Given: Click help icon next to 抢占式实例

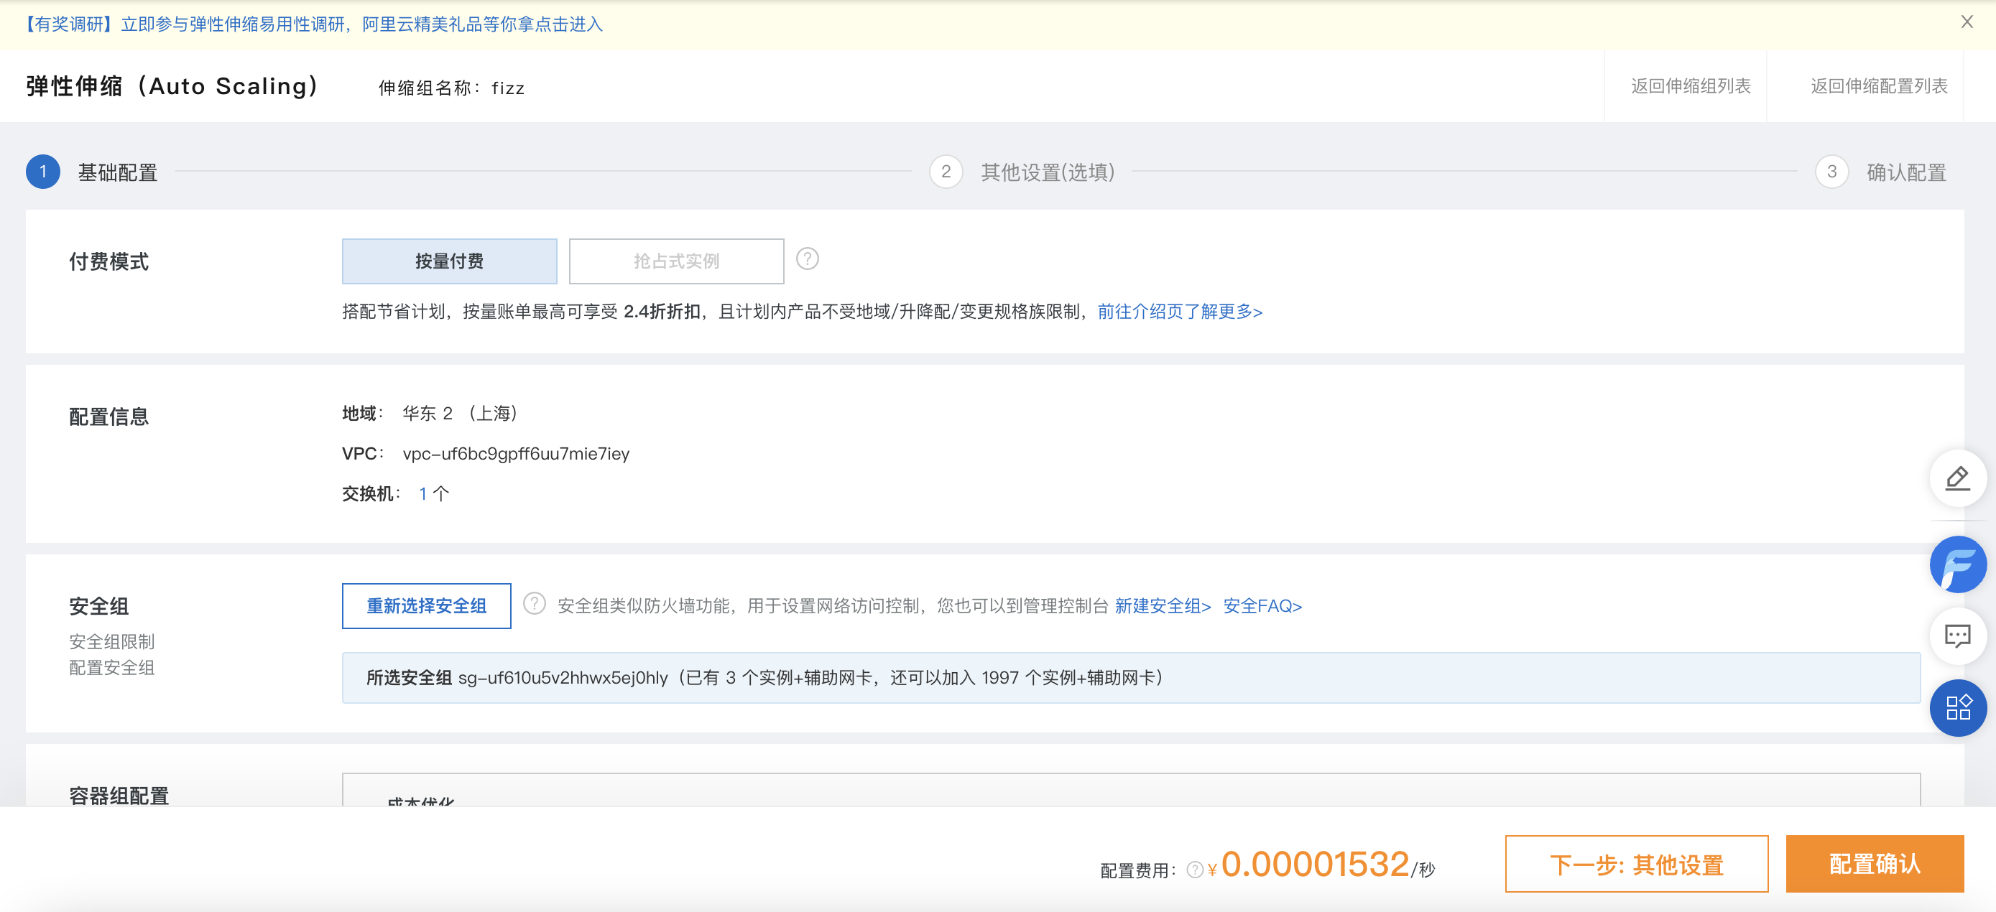Looking at the screenshot, I should (x=808, y=259).
